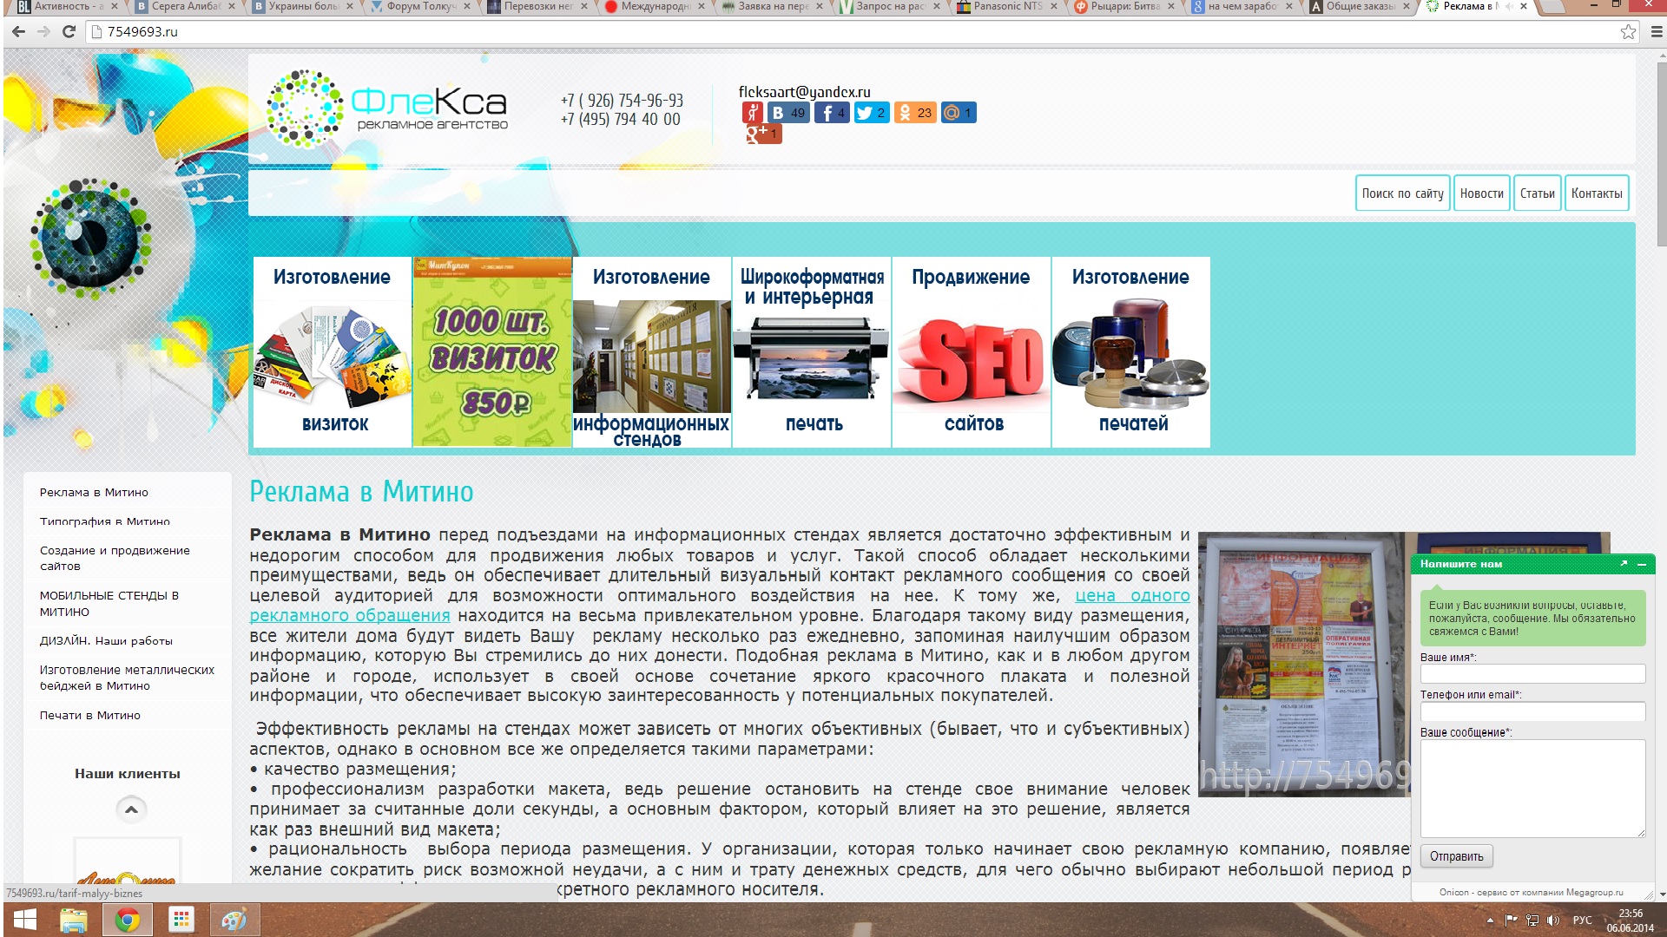The height and width of the screenshot is (937, 1667).
Task: Click the Ваше сообщение text area
Action: (x=1532, y=788)
